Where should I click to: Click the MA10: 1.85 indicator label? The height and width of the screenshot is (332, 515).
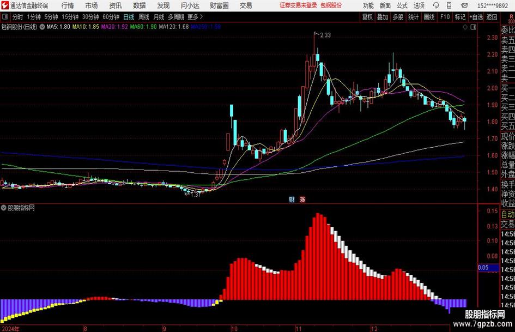(x=86, y=27)
